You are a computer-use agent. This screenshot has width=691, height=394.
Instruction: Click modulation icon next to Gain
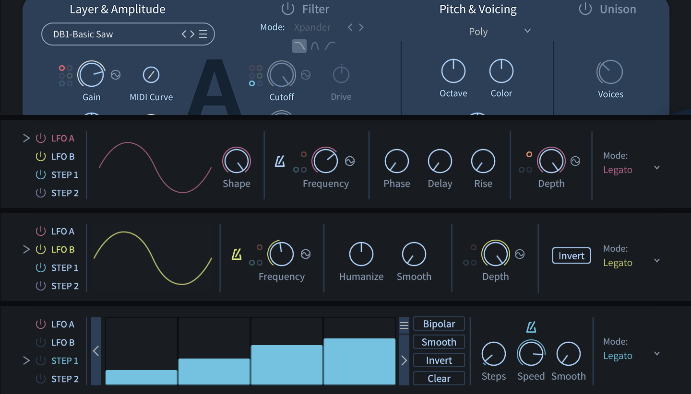[x=116, y=75]
